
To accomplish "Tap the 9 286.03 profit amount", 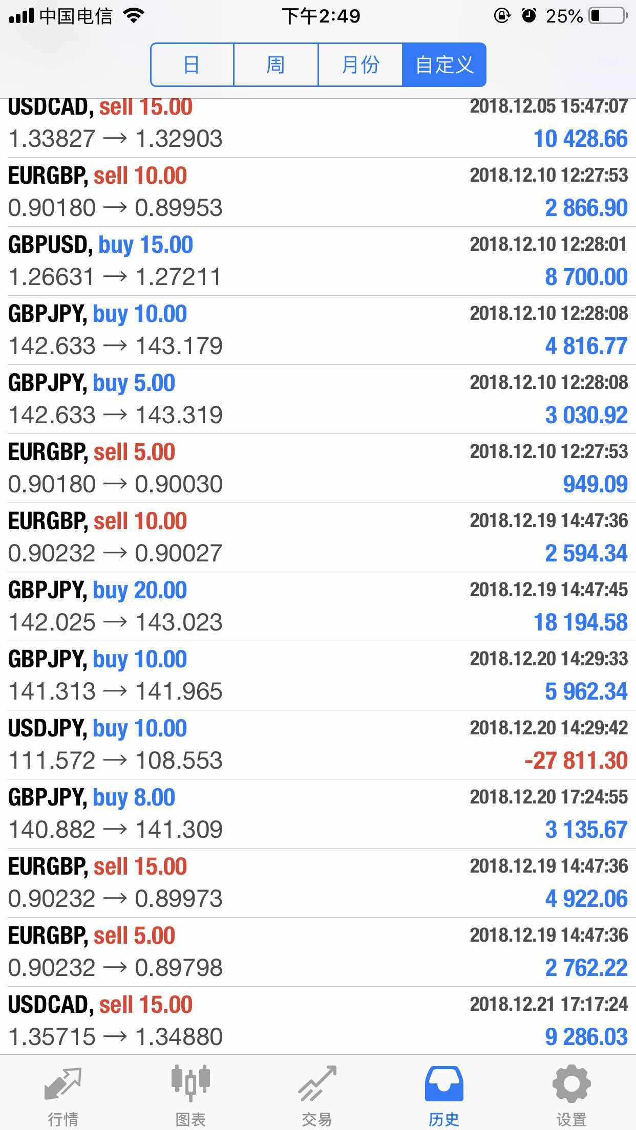I will [x=586, y=1037].
